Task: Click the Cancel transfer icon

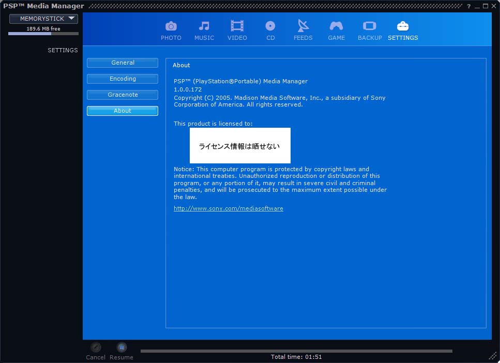Action: click(x=96, y=347)
